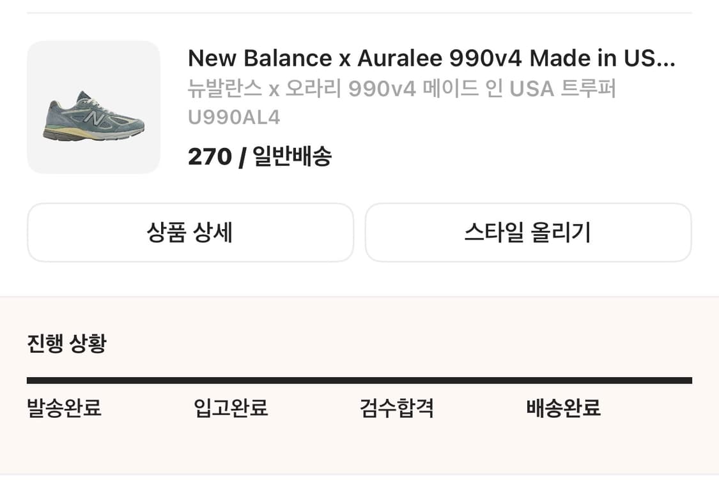719x490 pixels.
Task: Click the English product title New Balance x Auralee
Action: pyautogui.click(x=432, y=58)
